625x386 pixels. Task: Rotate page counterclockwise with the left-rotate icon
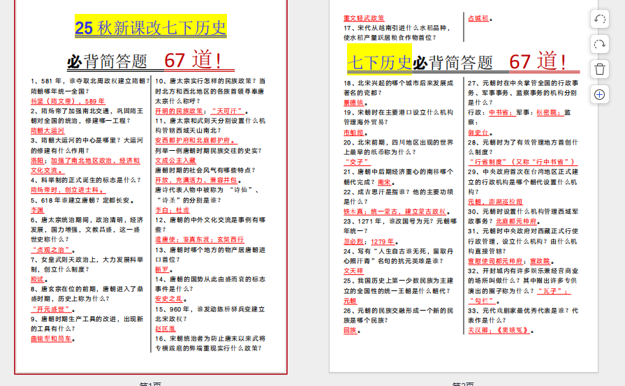600,20
